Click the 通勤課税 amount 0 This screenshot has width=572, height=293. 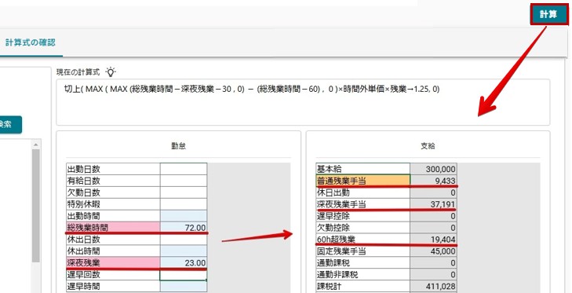[x=433, y=262]
